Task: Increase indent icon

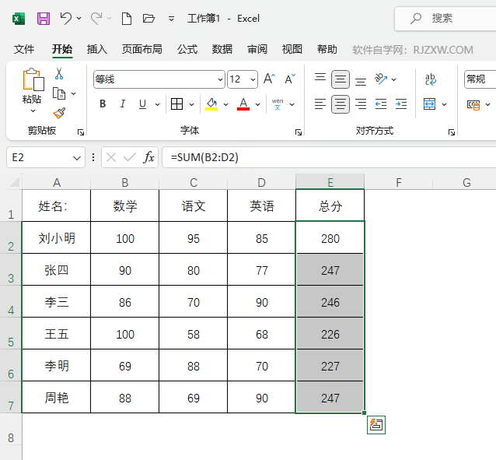Action: 401,104
